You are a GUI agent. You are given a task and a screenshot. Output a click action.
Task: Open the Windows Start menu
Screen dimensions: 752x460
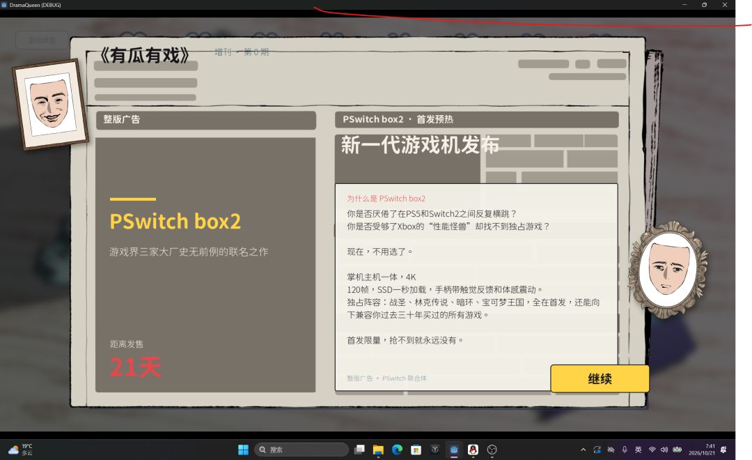click(x=243, y=450)
